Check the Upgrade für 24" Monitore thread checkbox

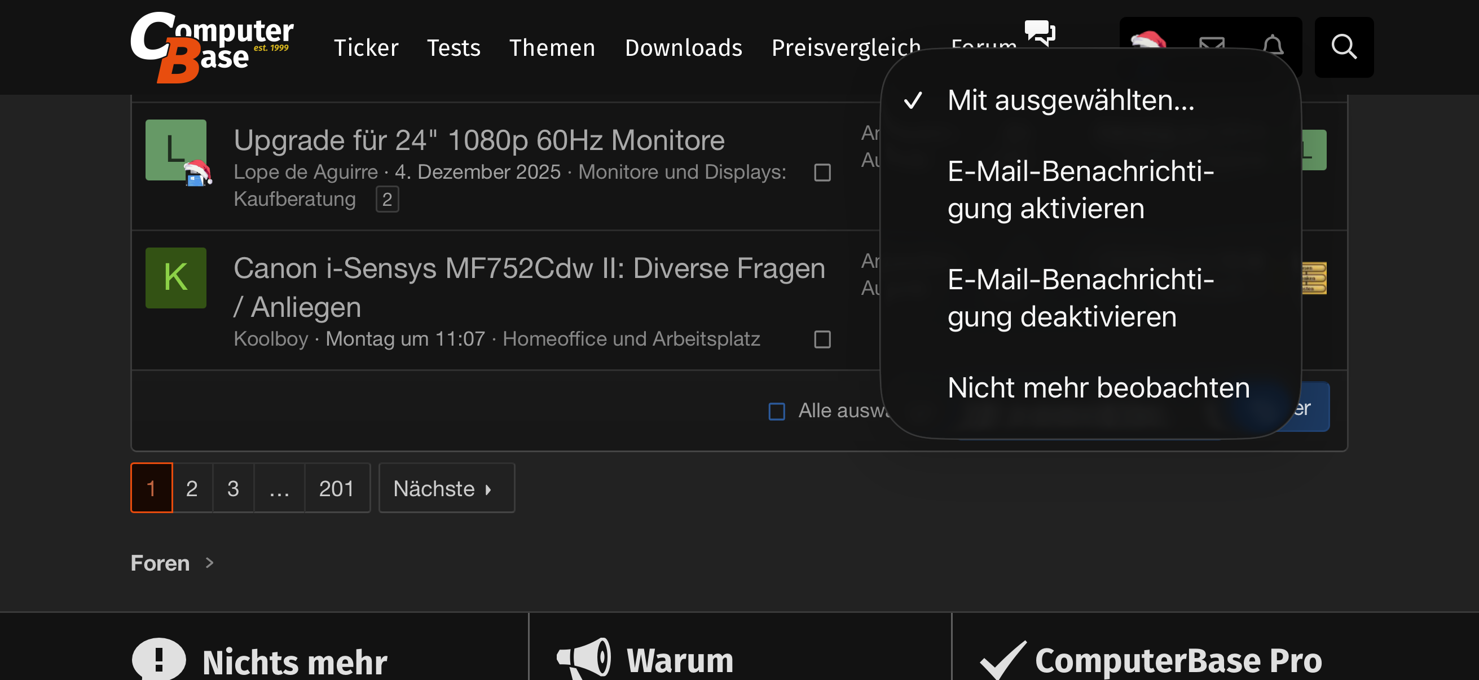click(x=822, y=172)
